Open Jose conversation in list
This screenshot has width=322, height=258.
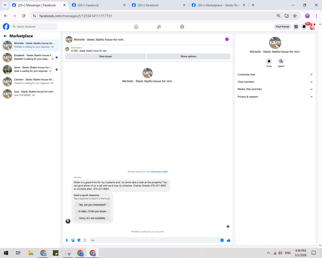coord(30,94)
